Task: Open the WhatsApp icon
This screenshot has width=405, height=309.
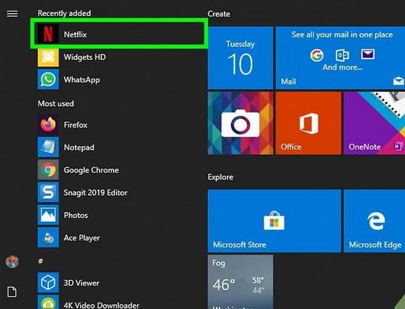Action: 48,80
